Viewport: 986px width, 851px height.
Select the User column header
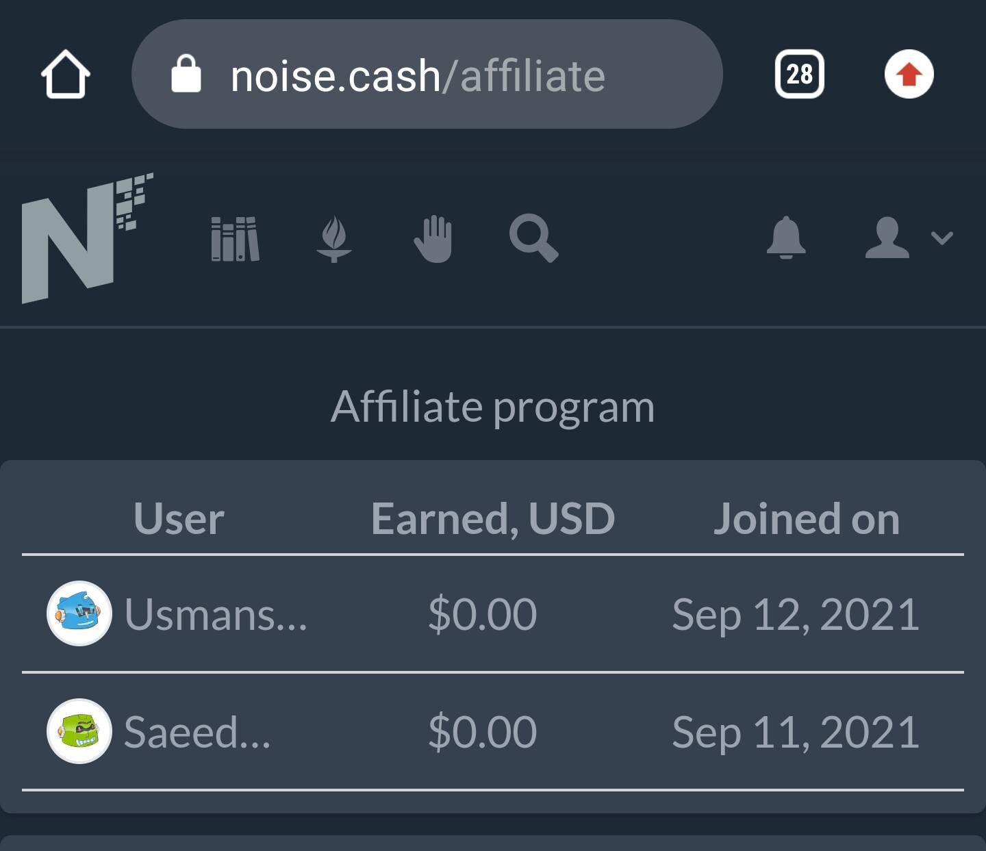[179, 518]
